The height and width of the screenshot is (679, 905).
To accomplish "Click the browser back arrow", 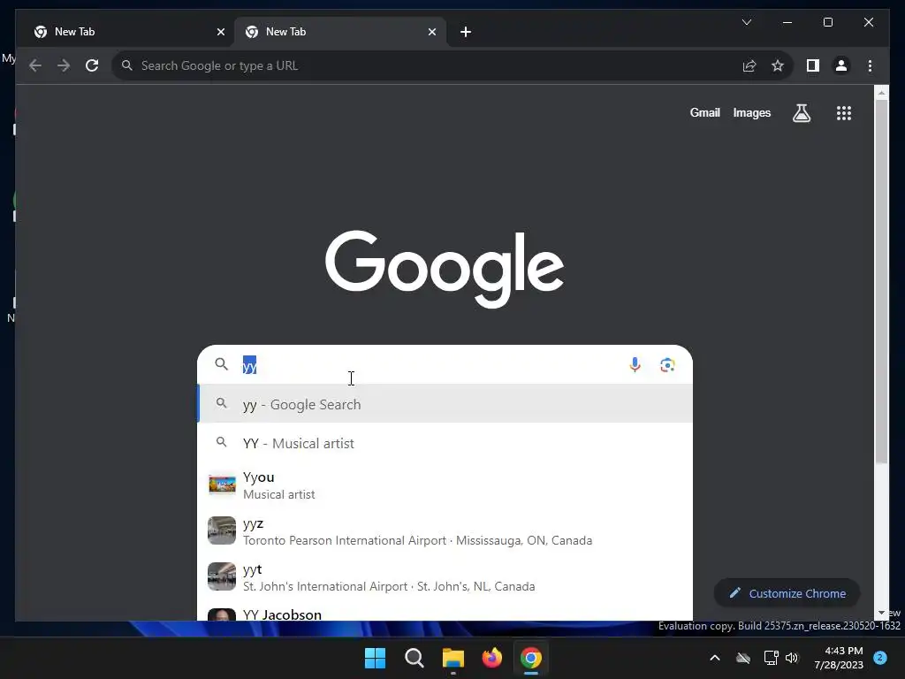I will (35, 65).
